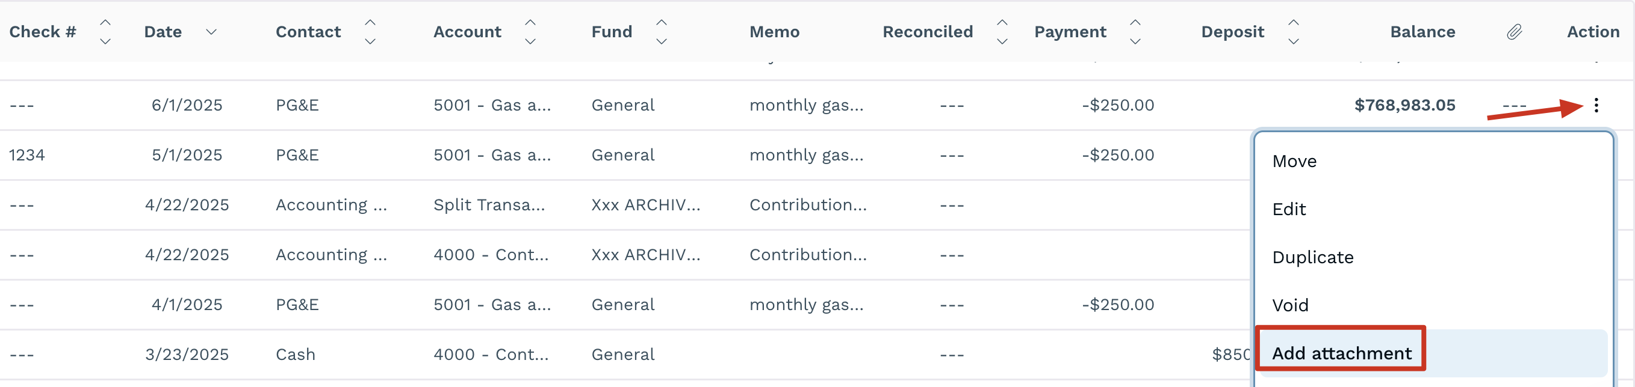Screen dimensions: 1635x387
Task: Select Duplicate from the action menu
Action: click(1312, 258)
